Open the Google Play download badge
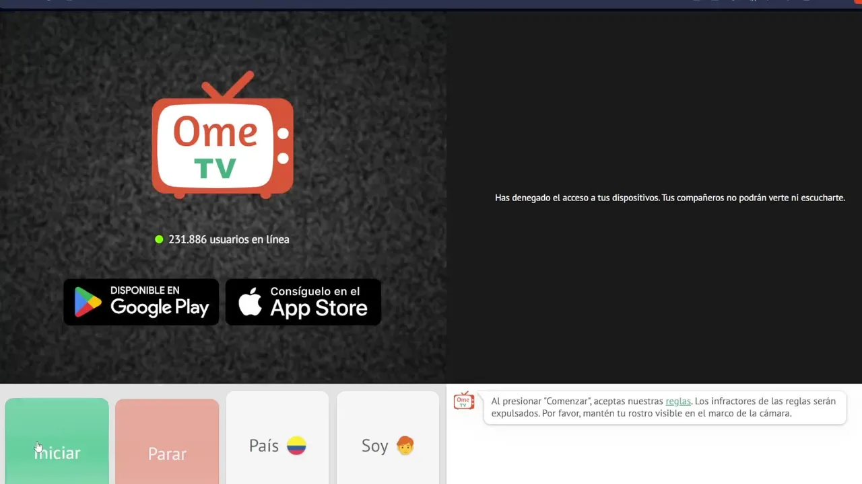 (141, 302)
